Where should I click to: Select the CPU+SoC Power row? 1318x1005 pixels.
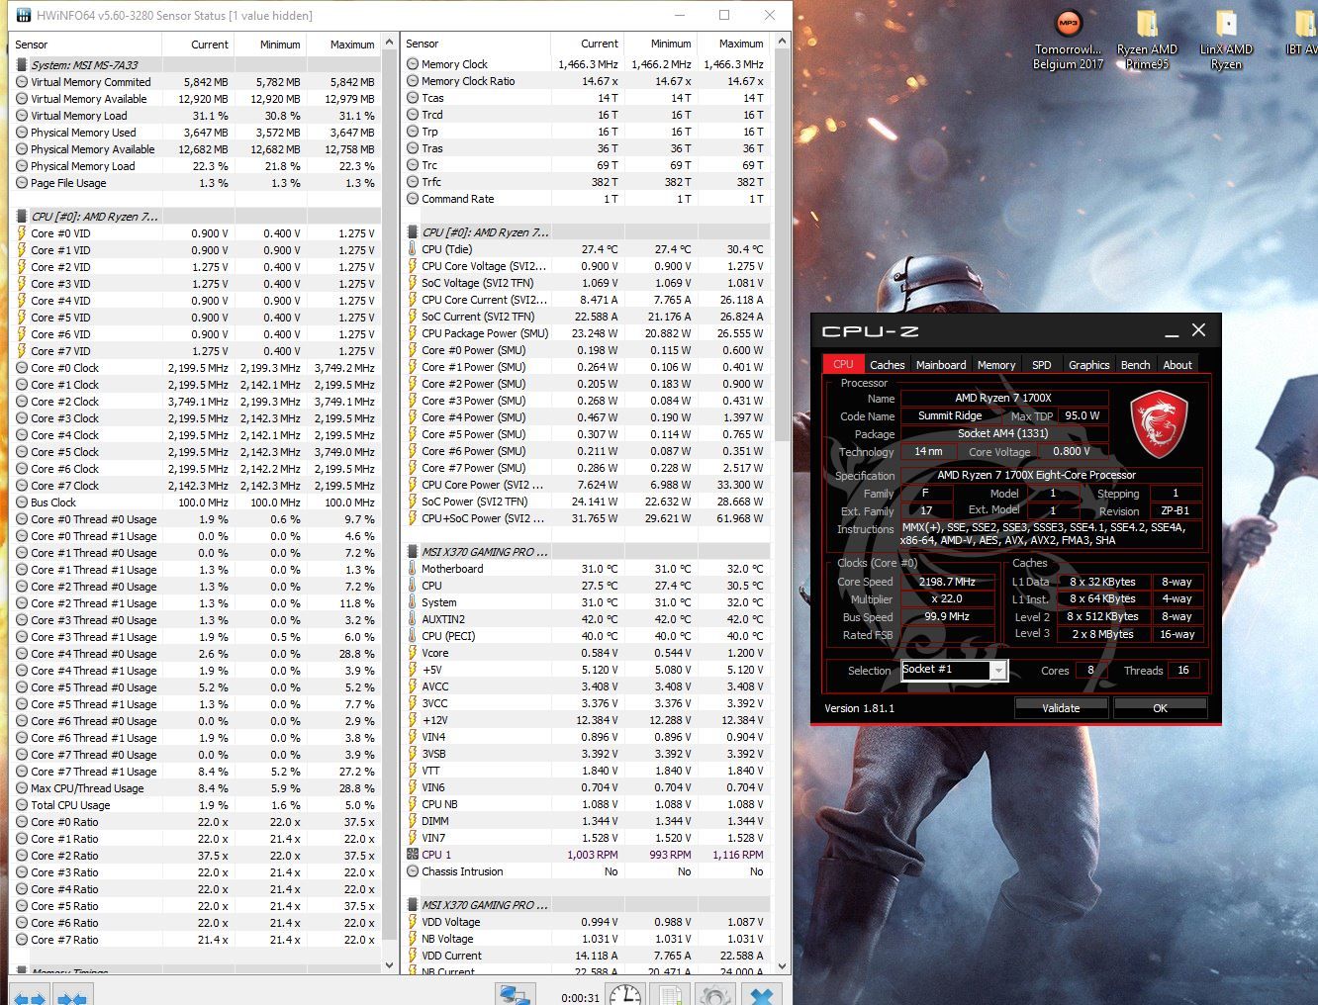(586, 518)
